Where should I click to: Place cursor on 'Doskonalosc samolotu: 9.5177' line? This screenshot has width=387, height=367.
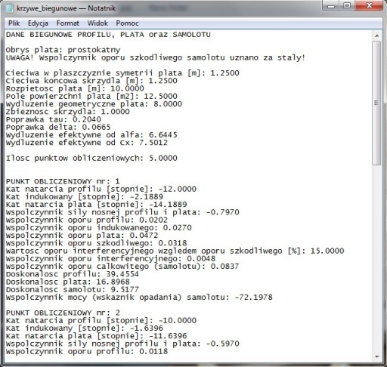pyautogui.click(x=73, y=289)
